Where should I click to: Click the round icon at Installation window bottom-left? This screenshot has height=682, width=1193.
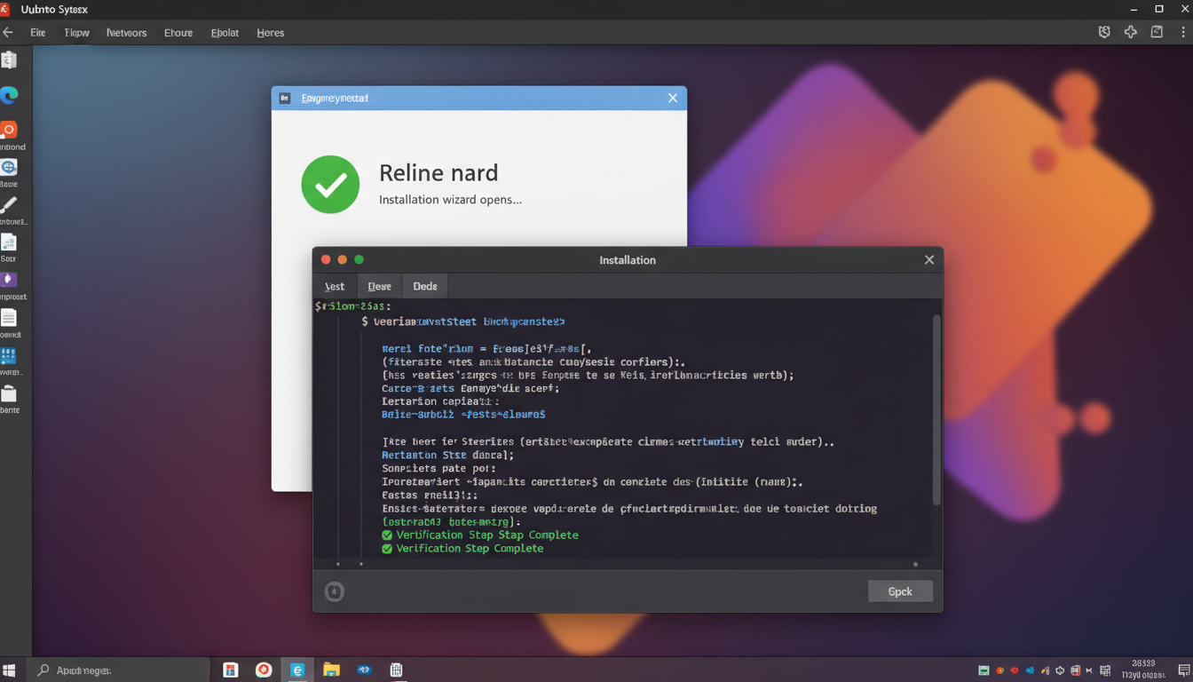(x=334, y=591)
